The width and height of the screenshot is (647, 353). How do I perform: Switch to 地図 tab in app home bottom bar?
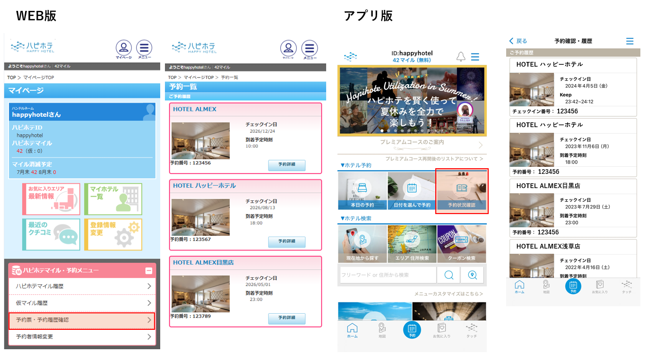[x=382, y=330]
